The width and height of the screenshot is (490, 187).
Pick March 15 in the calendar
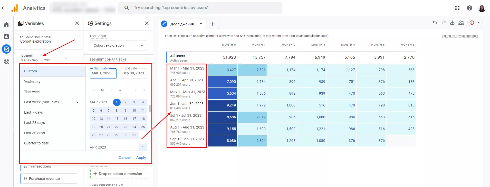(x=117, y=119)
